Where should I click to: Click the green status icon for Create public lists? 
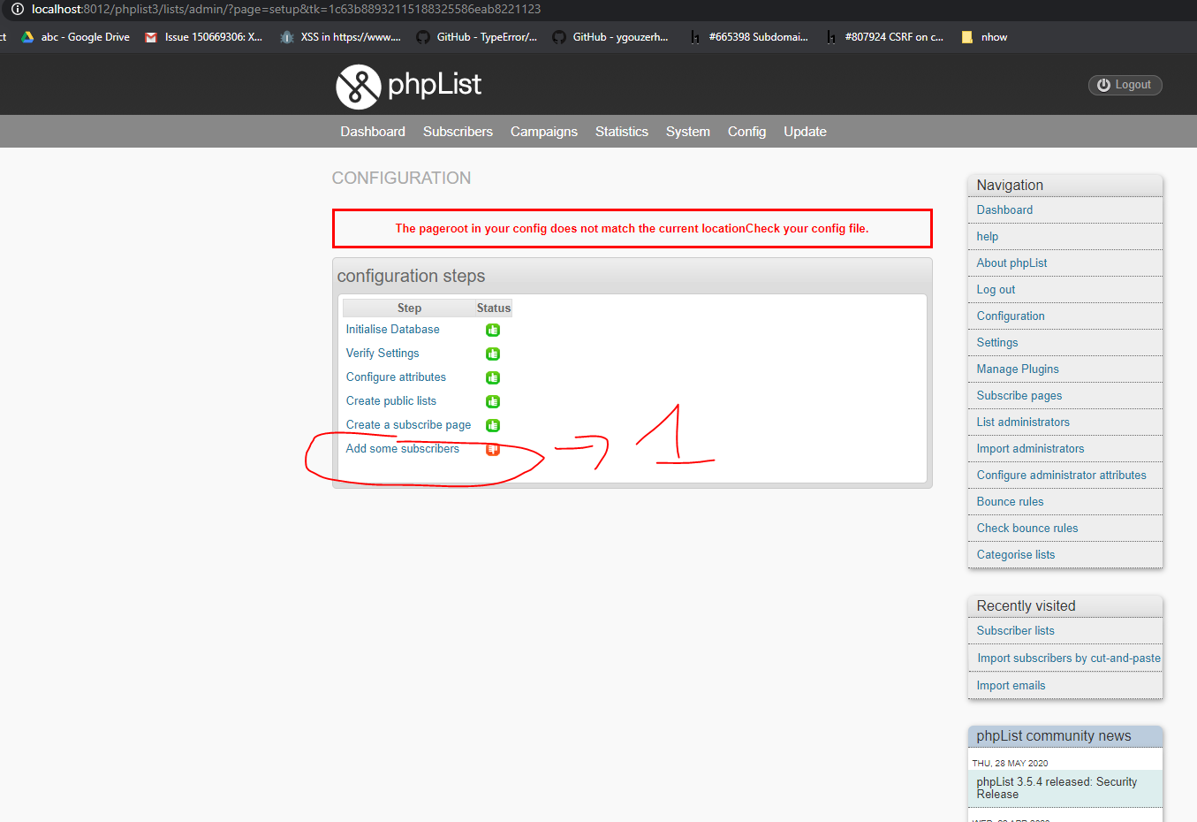493,401
